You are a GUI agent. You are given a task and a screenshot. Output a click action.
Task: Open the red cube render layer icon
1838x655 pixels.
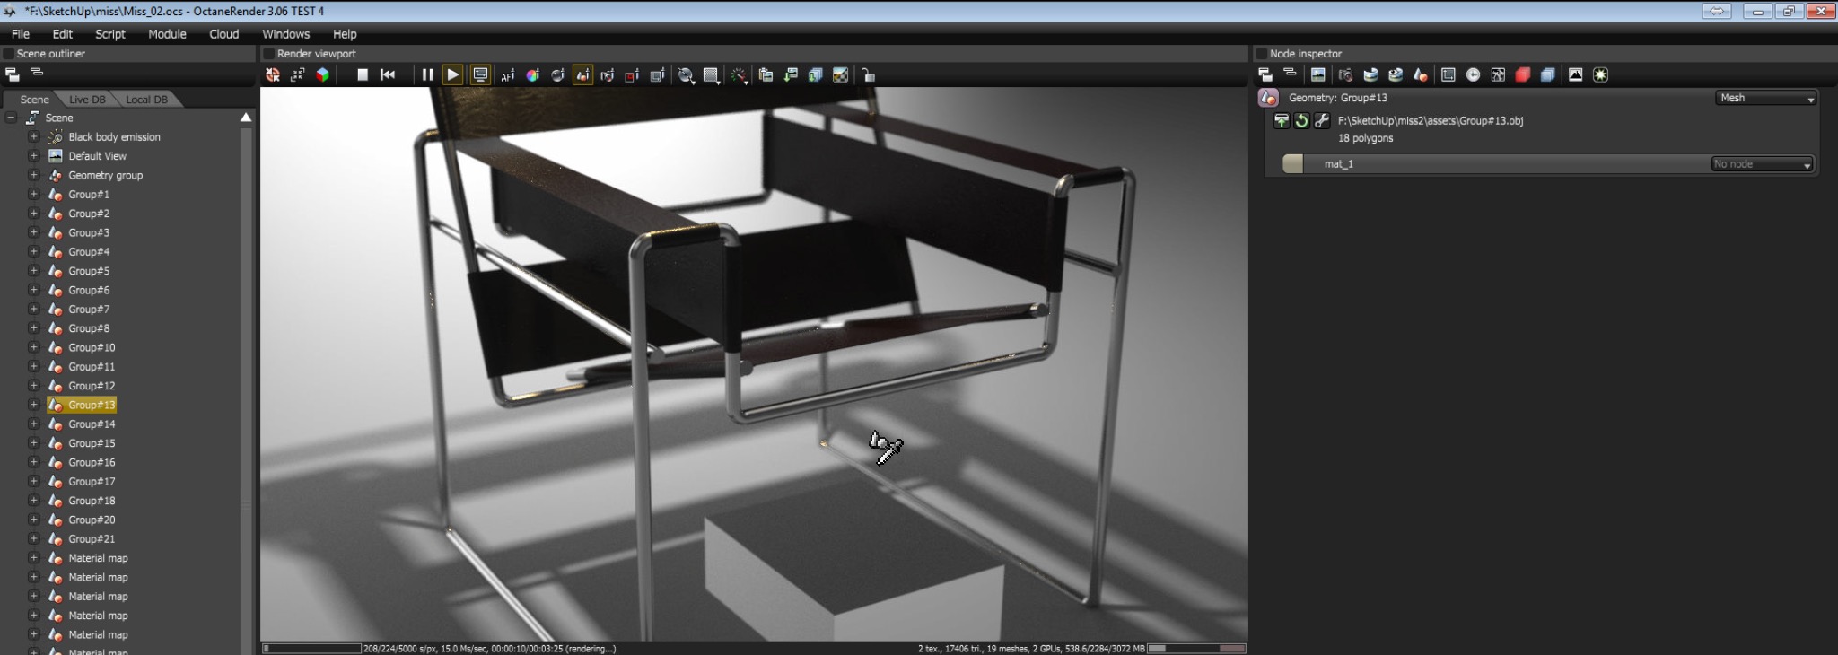(x=1523, y=74)
